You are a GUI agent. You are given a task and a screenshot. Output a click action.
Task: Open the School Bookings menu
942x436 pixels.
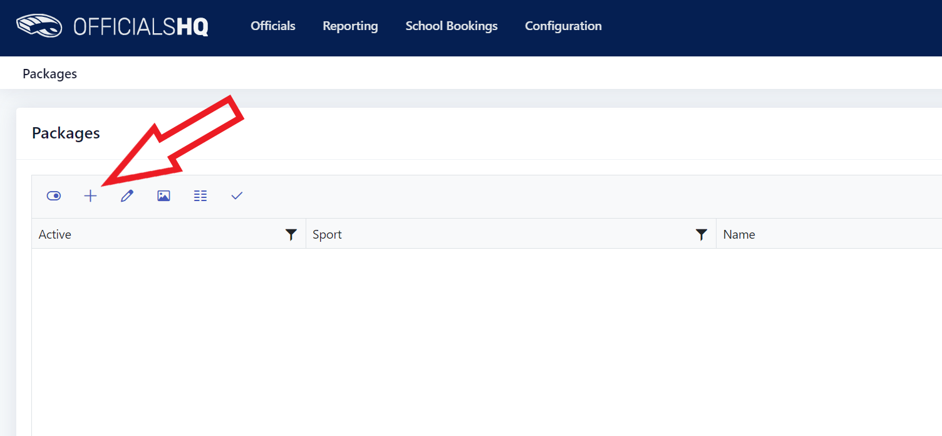click(x=452, y=26)
